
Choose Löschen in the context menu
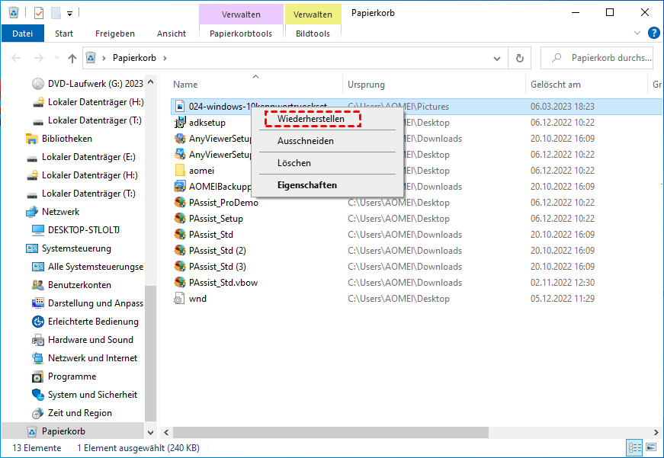[x=294, y=163]
